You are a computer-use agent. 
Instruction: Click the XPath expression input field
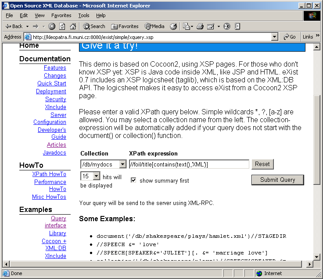189,164
